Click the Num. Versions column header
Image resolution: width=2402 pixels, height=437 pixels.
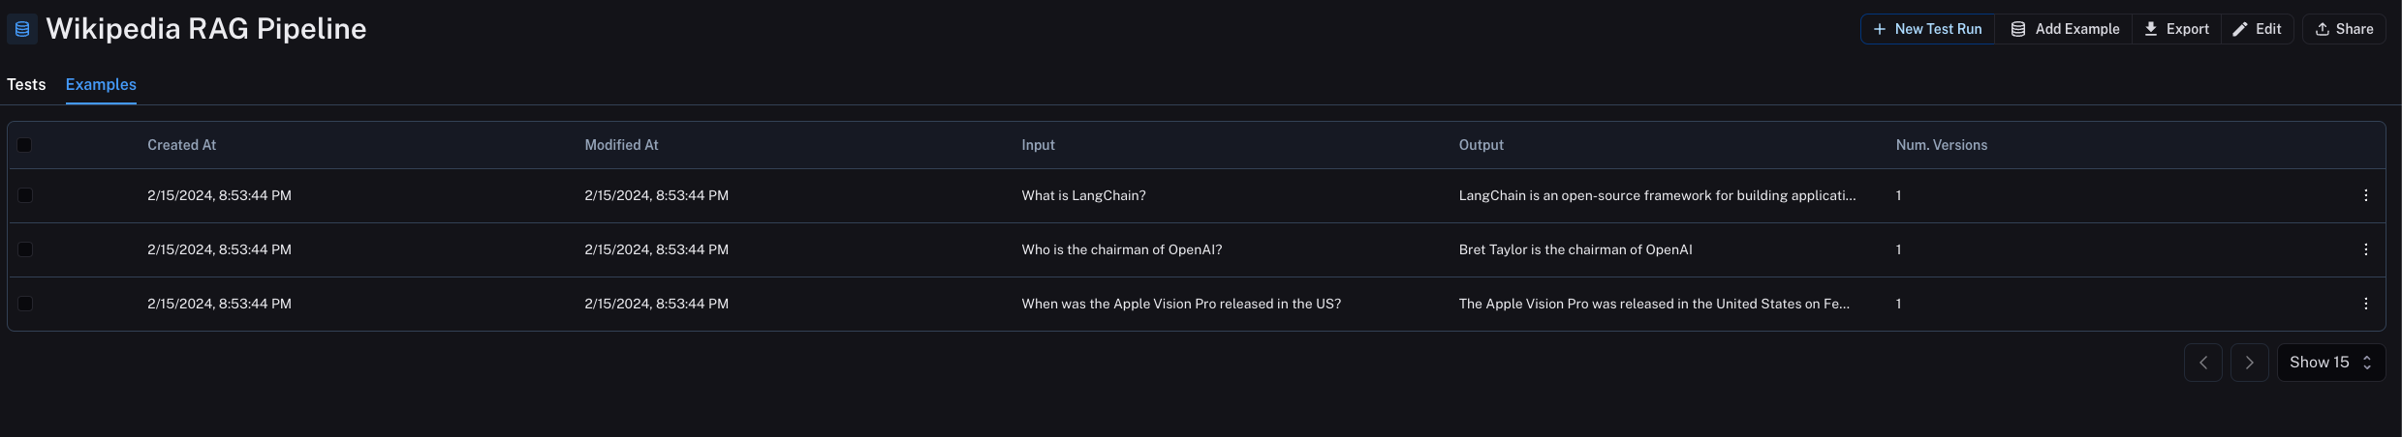pos(1941,145)
